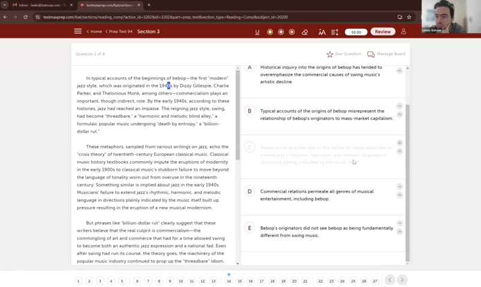The height and width of the screenshot is (287, 481).
Task: Star this question
Action: [x=343, y=54]
